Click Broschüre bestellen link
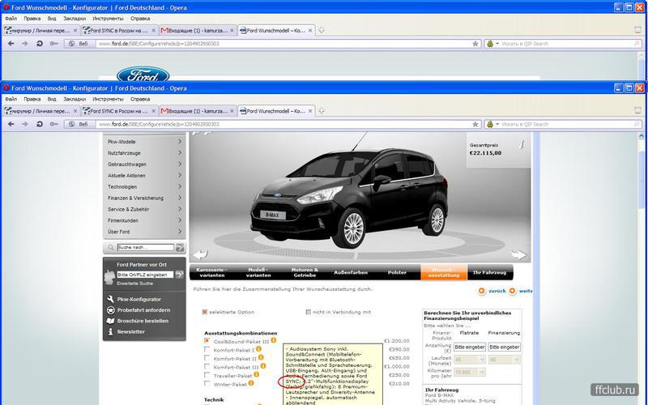Screen dimensions: 648x405 143,321
